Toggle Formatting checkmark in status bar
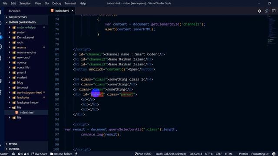278x156 pixels. (260, 154)
